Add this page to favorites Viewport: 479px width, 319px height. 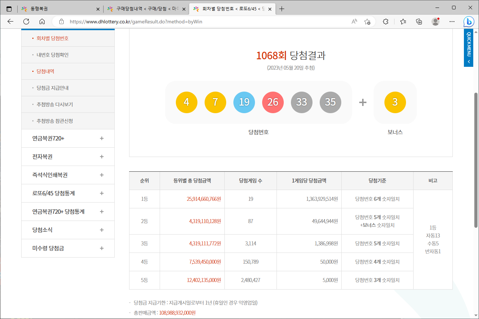[367, 22]
